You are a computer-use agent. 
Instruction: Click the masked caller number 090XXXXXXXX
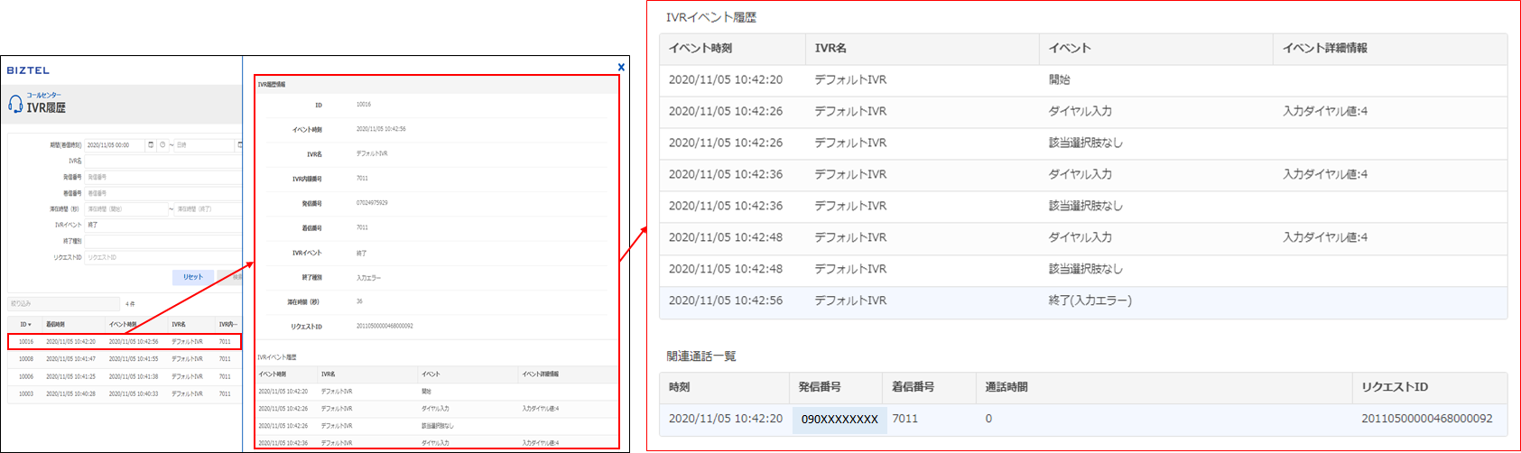click(x=839, y=419)
